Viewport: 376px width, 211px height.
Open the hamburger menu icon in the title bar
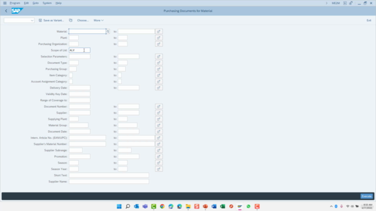(x=5, y=3)
